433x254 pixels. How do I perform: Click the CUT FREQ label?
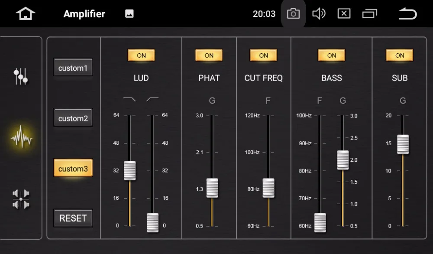click(263, 78)
